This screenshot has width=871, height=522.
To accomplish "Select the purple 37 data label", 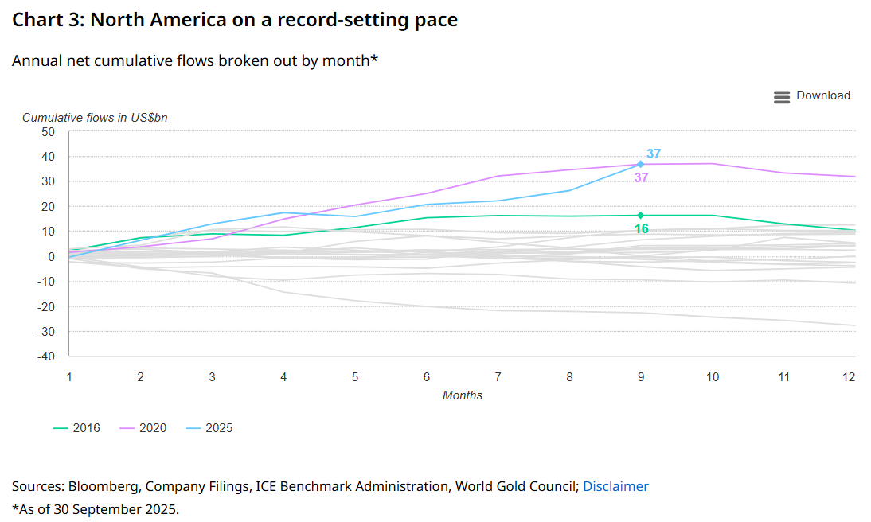I will [641, 177].
